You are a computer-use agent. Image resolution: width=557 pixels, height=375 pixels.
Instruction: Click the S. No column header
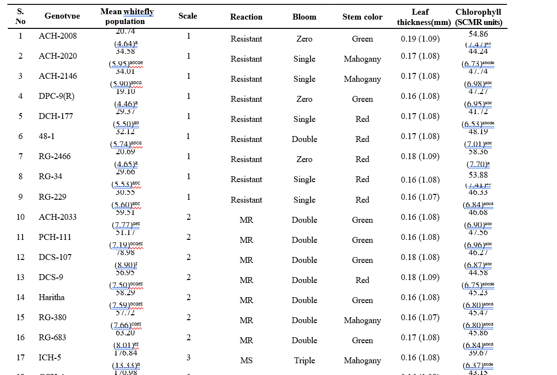tap(21, 17)
